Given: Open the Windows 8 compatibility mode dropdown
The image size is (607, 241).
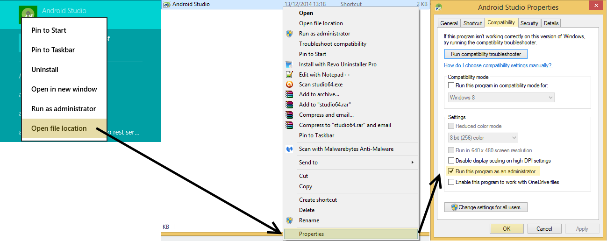Looking at the screenshot, I should (x=501, y=98).
